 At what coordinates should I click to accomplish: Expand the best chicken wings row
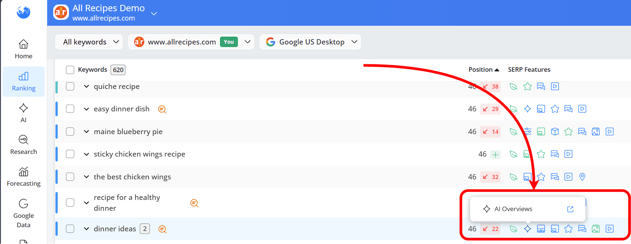click(86, 177)
